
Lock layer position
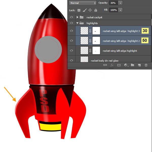click(x=90, y=10)
